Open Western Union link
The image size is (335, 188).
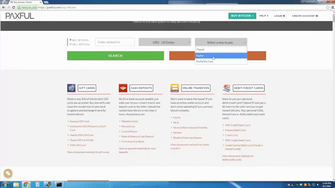tap(130, 121)
